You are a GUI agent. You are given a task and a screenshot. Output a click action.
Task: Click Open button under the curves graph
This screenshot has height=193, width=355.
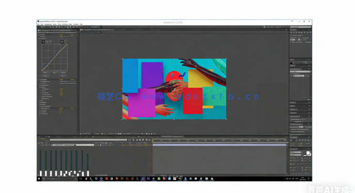coord(45,73)
